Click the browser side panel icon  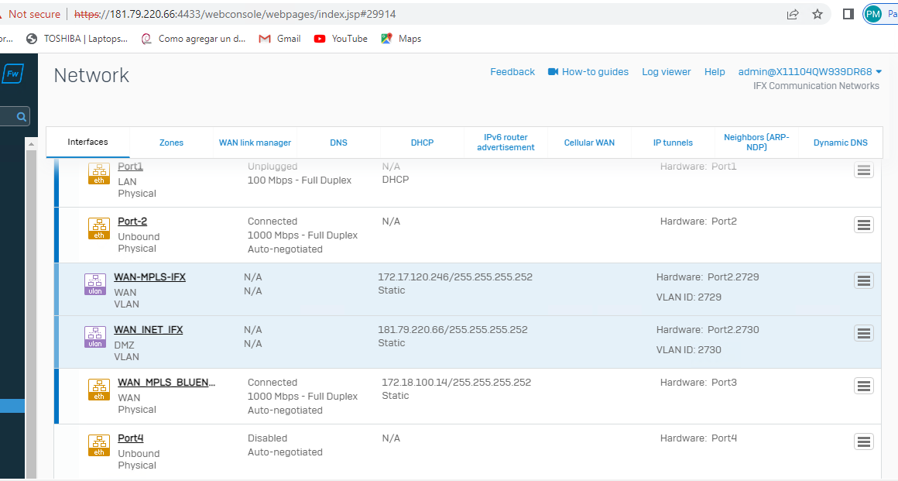pyautogui.click(x=848, y=14)
